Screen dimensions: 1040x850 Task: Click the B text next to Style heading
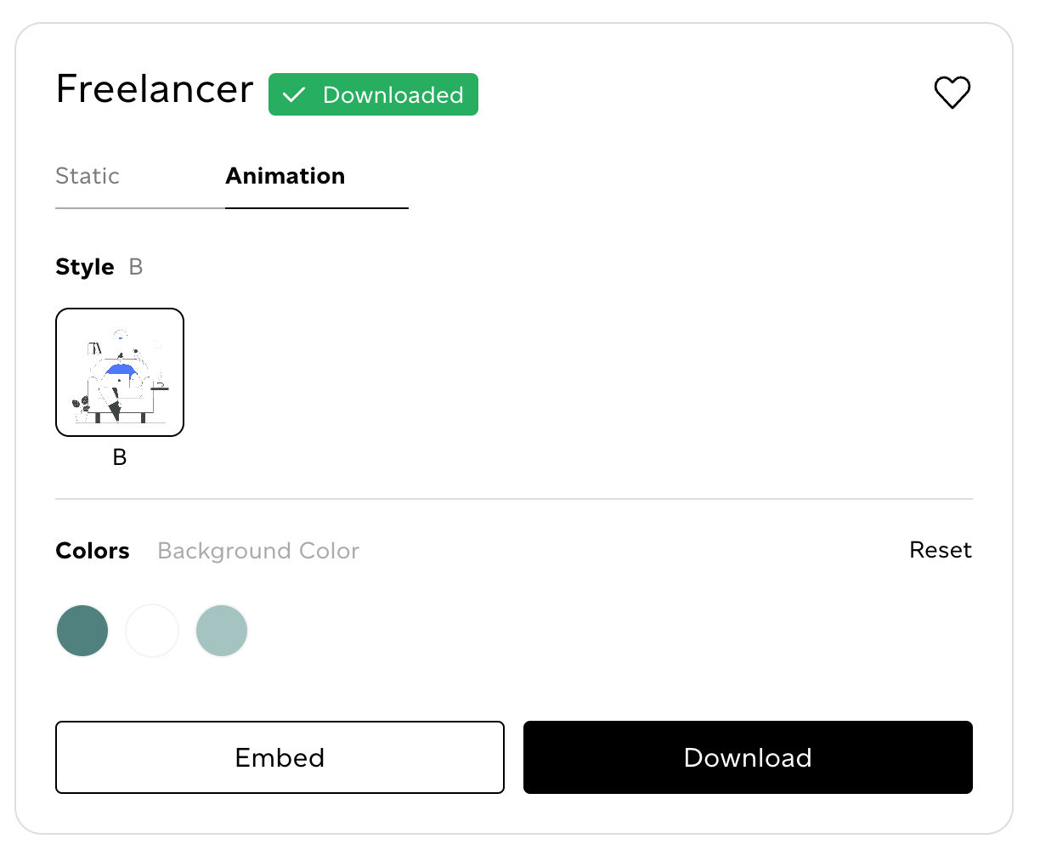point(136,266)
